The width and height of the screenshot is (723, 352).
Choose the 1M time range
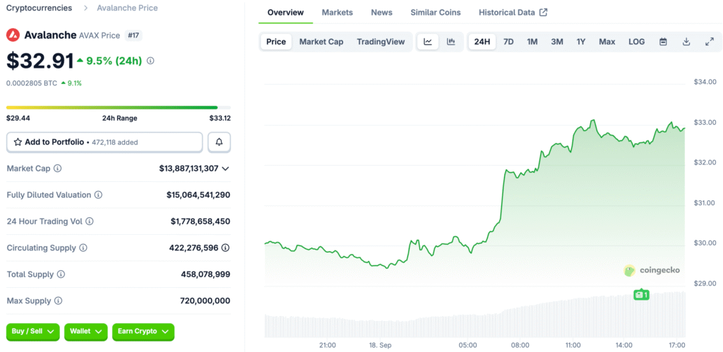532,42
